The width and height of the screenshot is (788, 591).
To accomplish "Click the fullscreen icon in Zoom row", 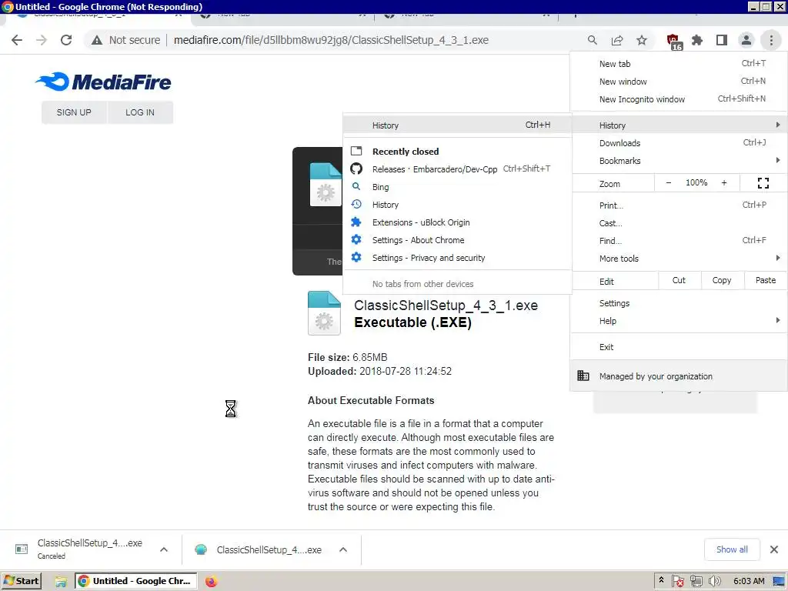I will tap(763, 183).
